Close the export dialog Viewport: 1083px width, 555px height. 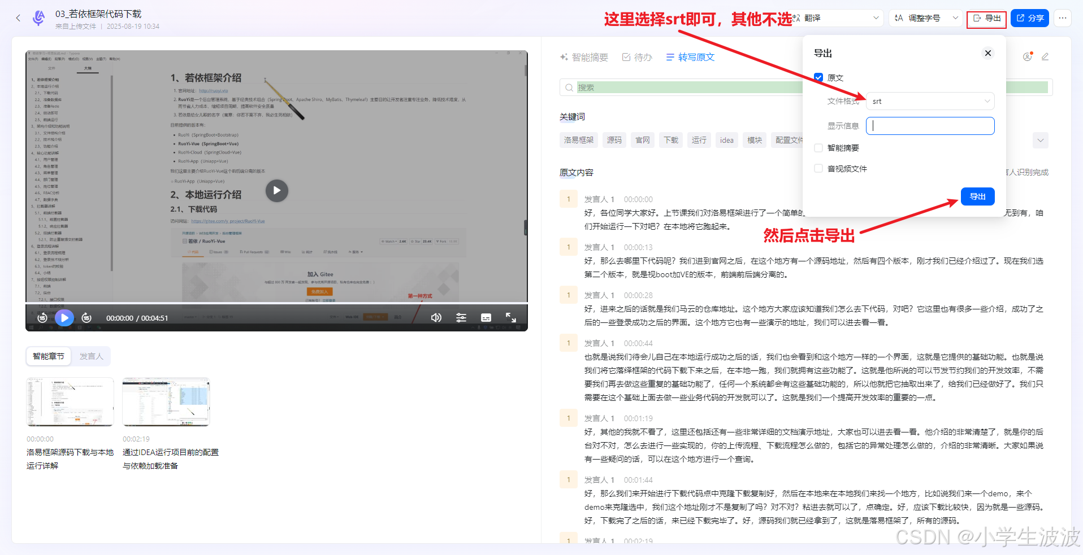click(x=988, y=53)
